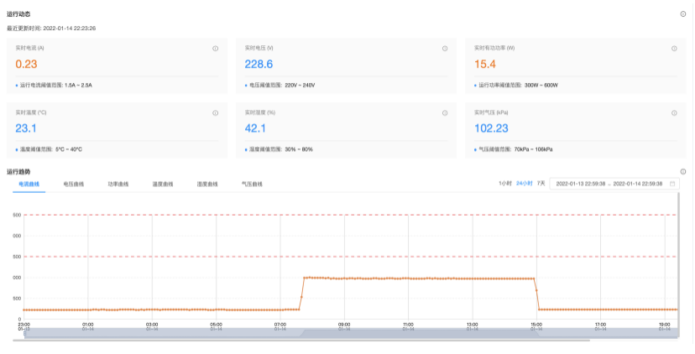The height and width of the screenshot is (354, 695).
Task: Click the 实时湿度 (%) card label
Action: (x=260, y=112)
